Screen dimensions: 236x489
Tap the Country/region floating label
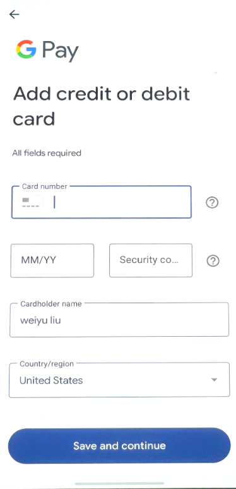(x=47, y=364)
